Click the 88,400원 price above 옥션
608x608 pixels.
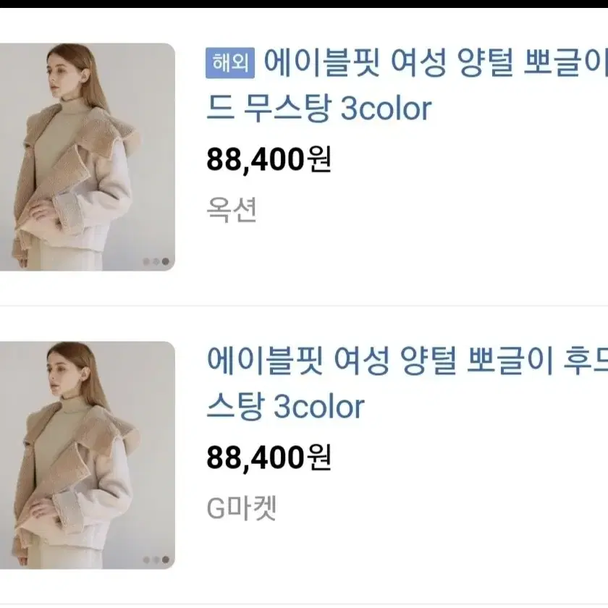pos(269,159)
